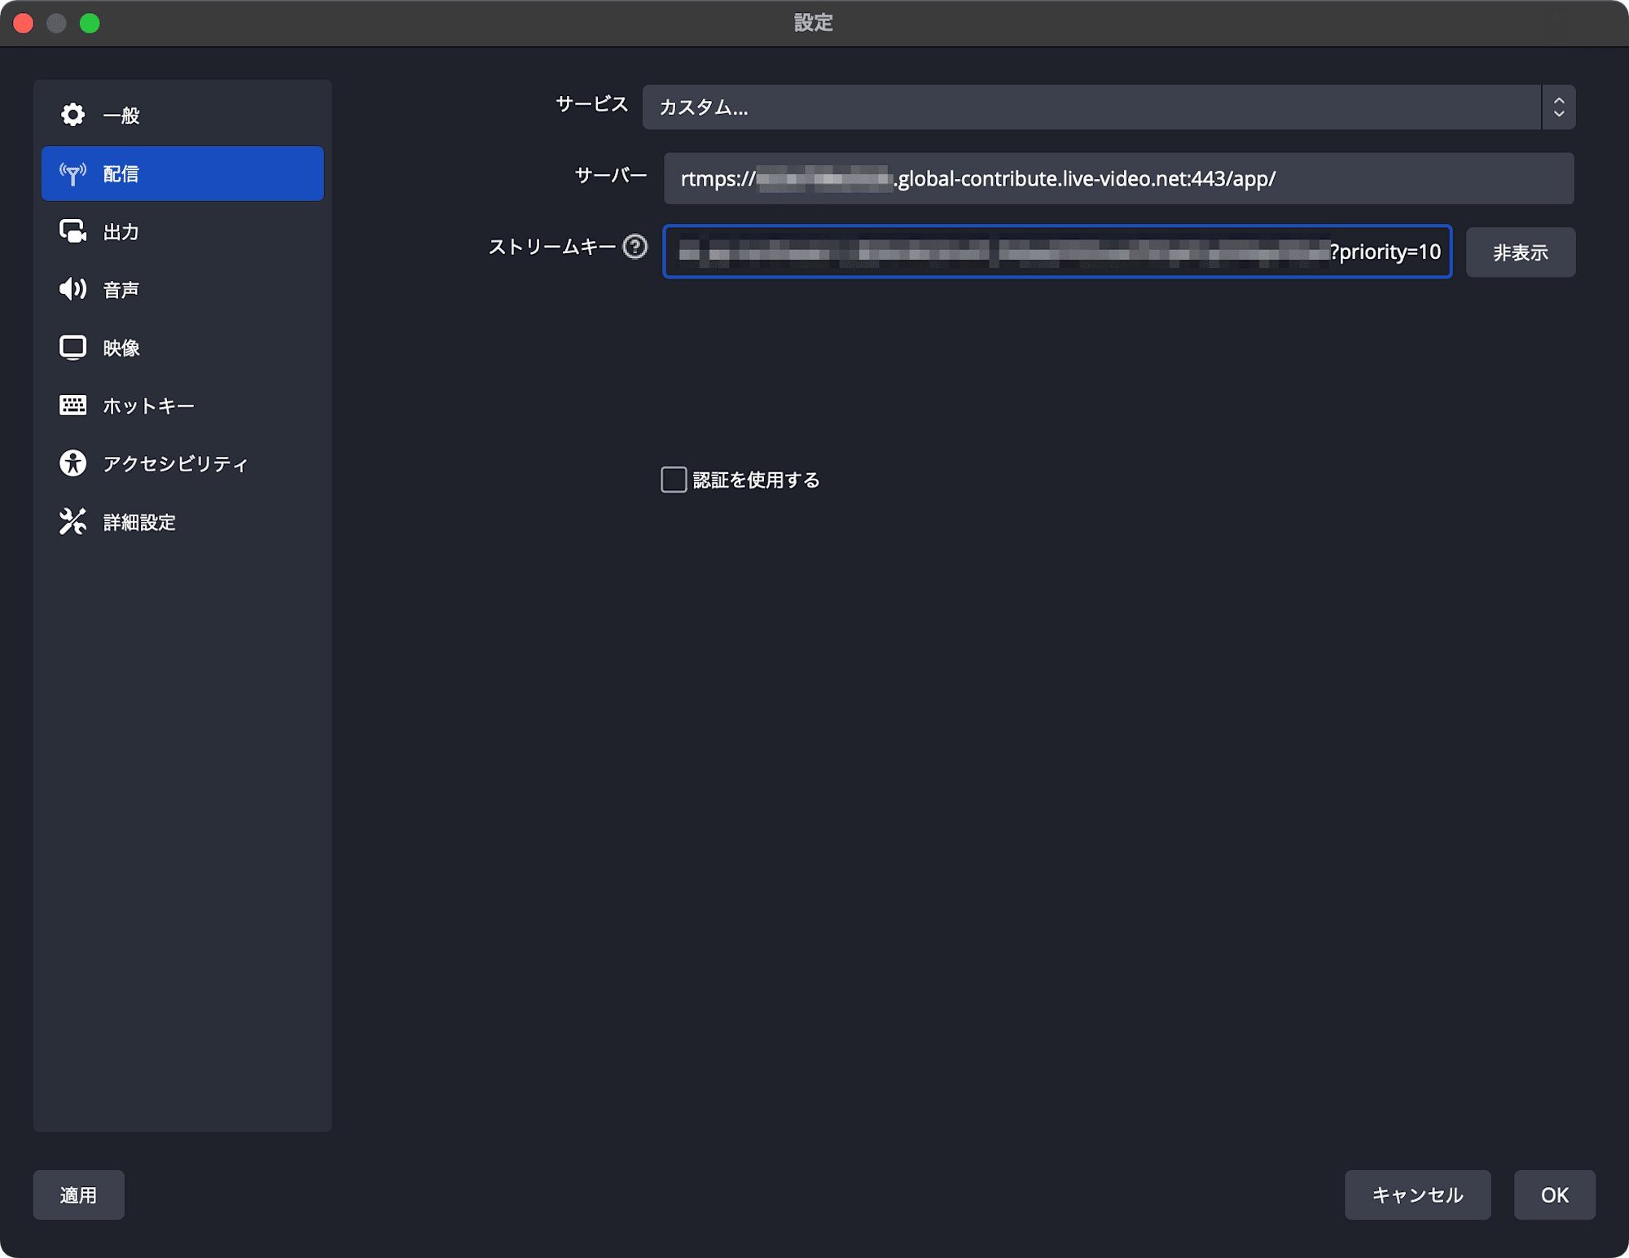Open the 映像 settings label
Viewport: 1629px width, 1258px height.
point(121,348)
